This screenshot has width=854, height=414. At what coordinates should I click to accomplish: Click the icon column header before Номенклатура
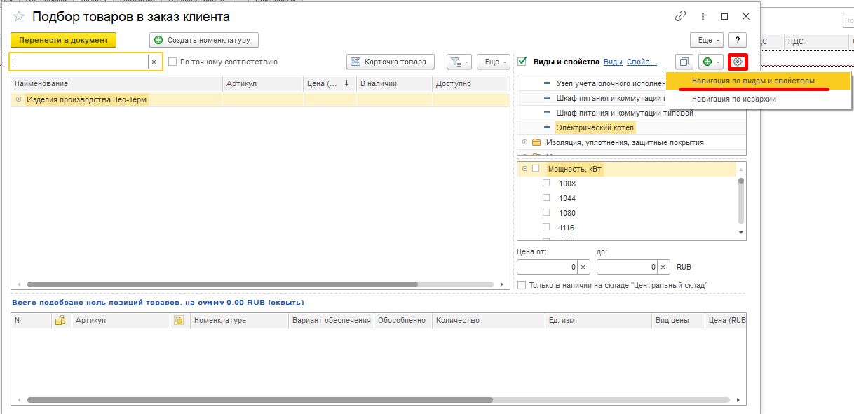tap(179, 320)
